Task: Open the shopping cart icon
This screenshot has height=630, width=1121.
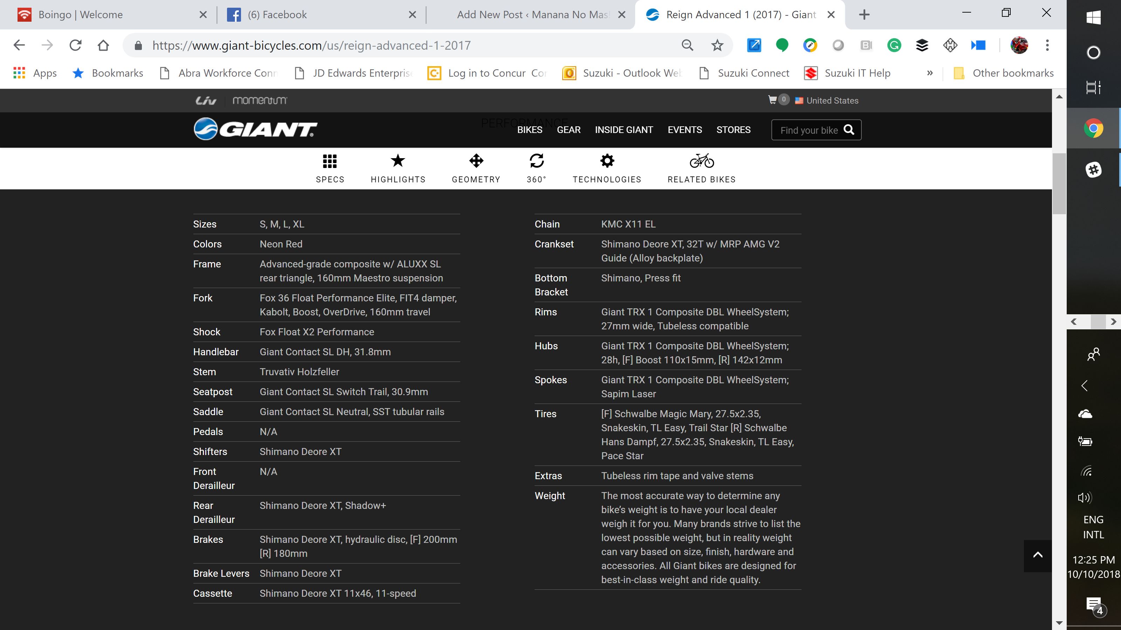Action: pos(772,100)
